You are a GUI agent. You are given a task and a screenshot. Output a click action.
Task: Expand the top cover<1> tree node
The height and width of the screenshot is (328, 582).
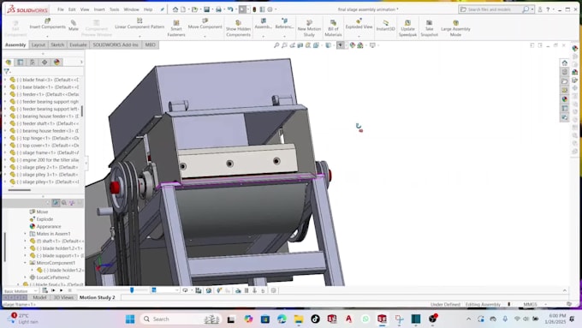[5, 146]
